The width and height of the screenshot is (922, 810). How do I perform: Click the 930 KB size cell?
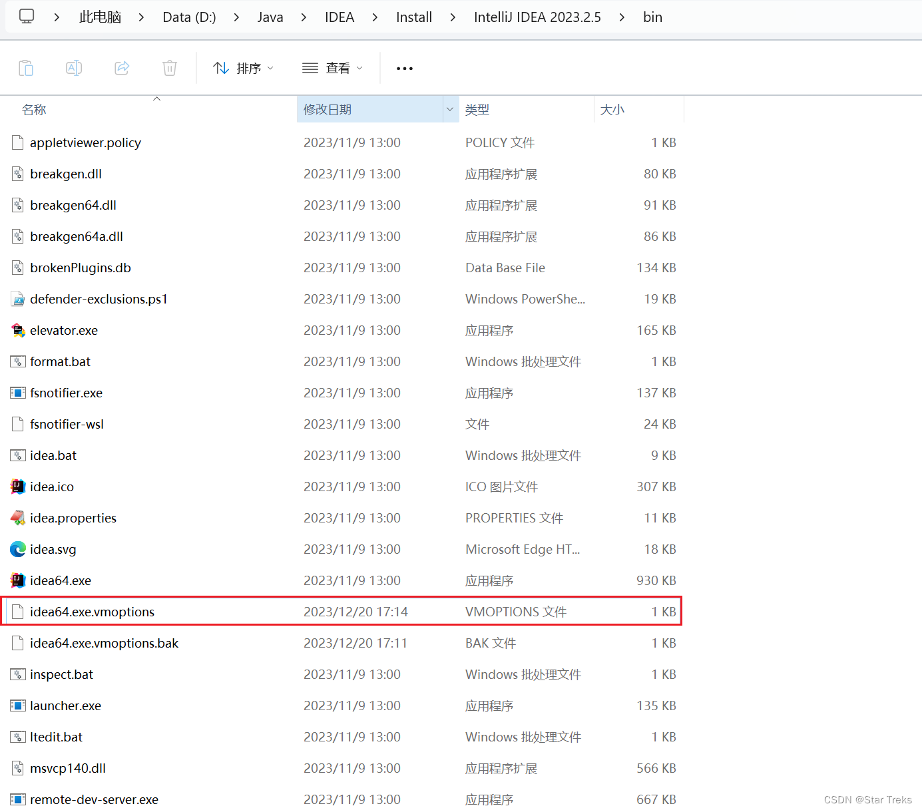(x=656, y=580)
